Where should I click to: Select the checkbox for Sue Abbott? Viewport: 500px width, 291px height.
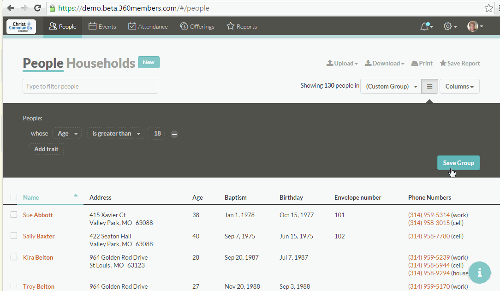point(14,214)
